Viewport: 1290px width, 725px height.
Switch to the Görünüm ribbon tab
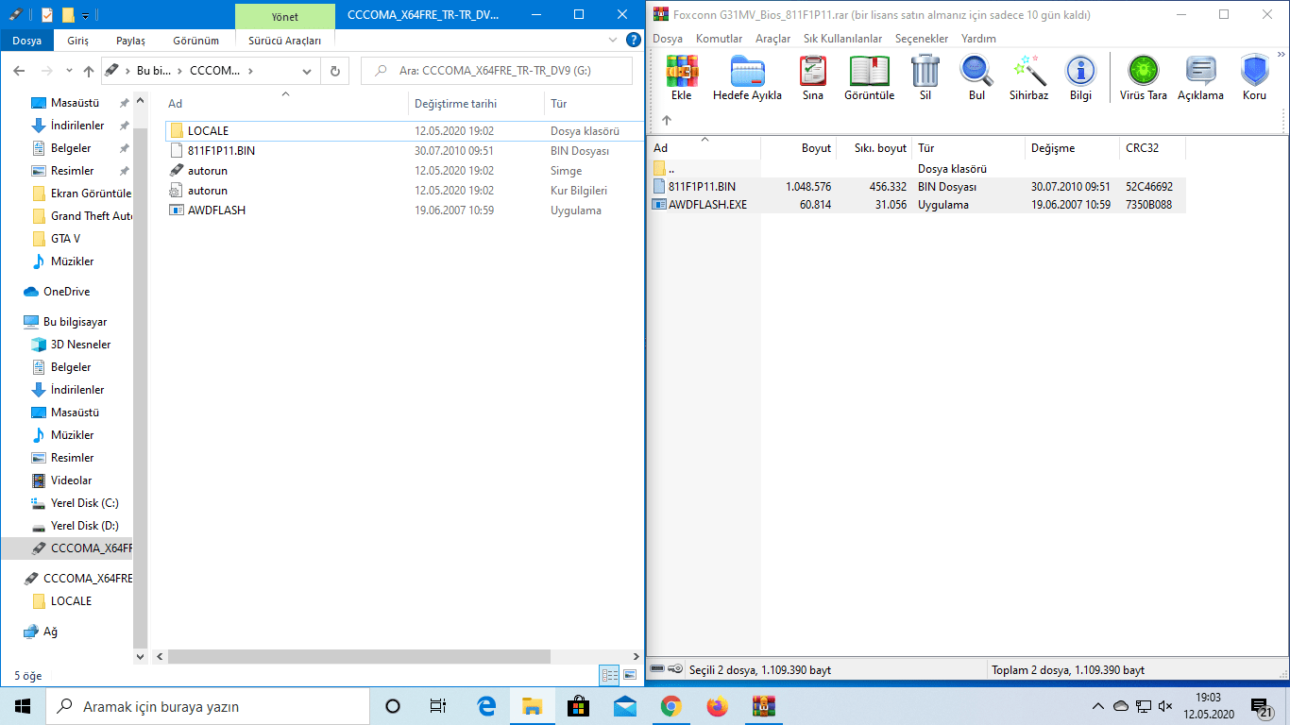196,41
